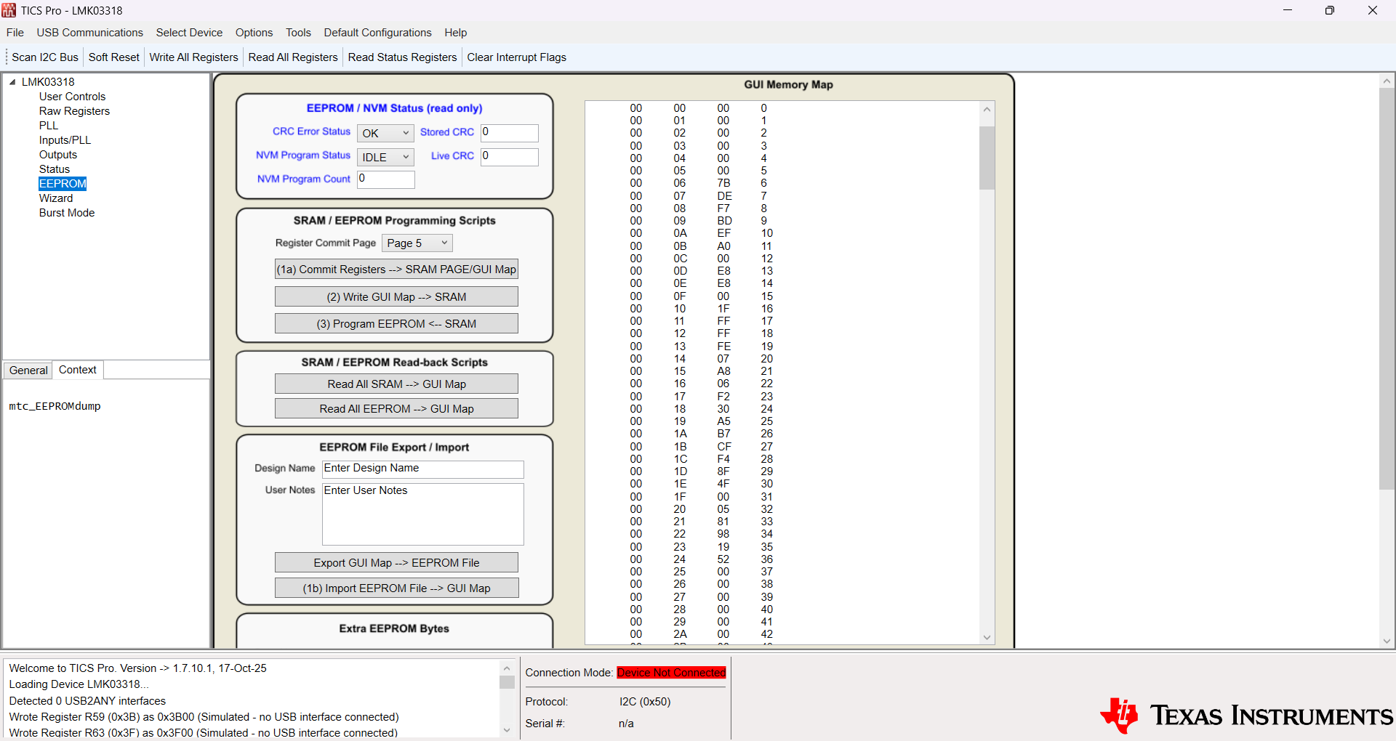Click Import EEPROM File to GUI Map
The image size is (1396, 741).
pos(396,588)
